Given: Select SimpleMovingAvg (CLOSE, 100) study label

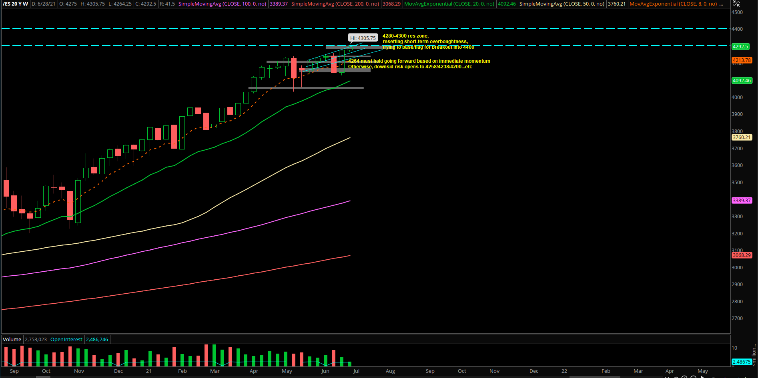Looking at the screenshot, I should (x=222, y=4).
